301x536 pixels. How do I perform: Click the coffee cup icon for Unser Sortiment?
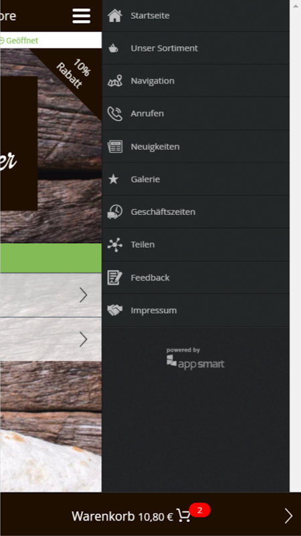pyautogui.click(x=113, y=48)
